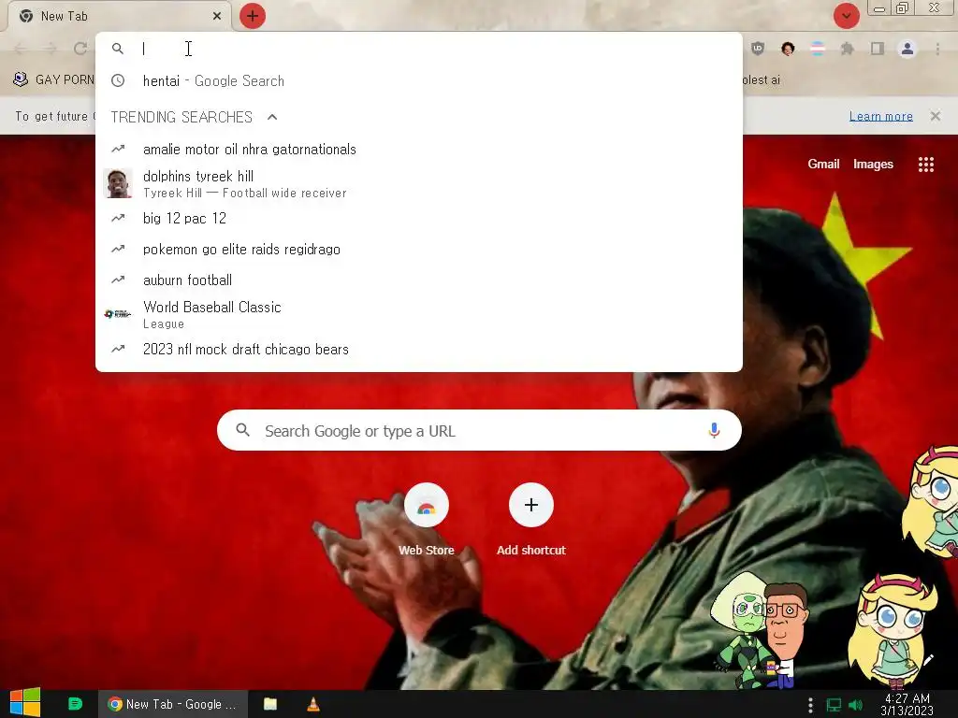Click the magnifier icon in the Google search box
This screenshot has width=958, height=718.
tap(242, 430)
